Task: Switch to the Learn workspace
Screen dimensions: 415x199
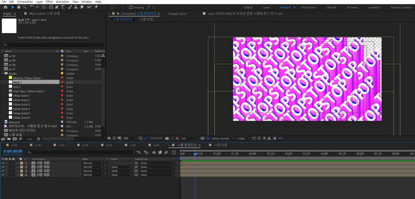Action: pos(266,7)
